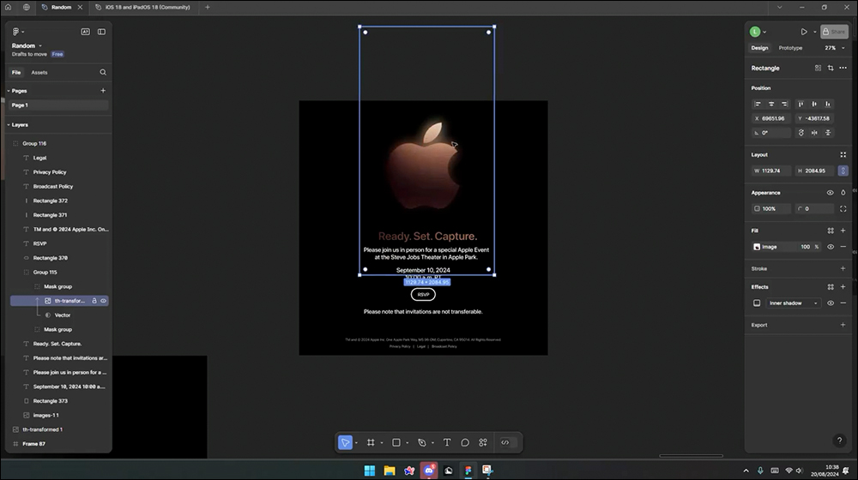The width and height of the screenshot is (858, 480).
Task: Switch to the Prototype tab
Action: [x=790, y=47]
